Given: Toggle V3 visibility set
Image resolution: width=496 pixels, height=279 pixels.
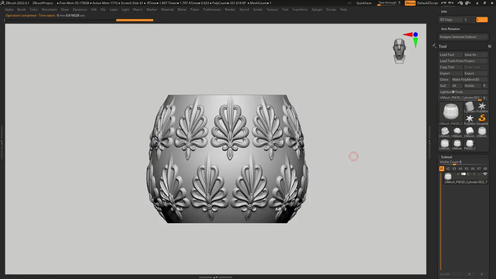Looking at the screenshot, I should pyautogui.click(x=454, y=169).
